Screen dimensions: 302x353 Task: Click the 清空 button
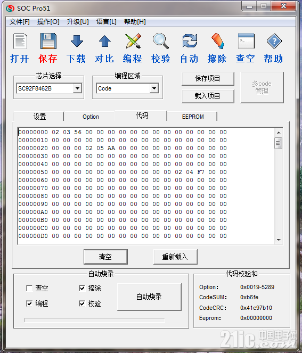105,257
